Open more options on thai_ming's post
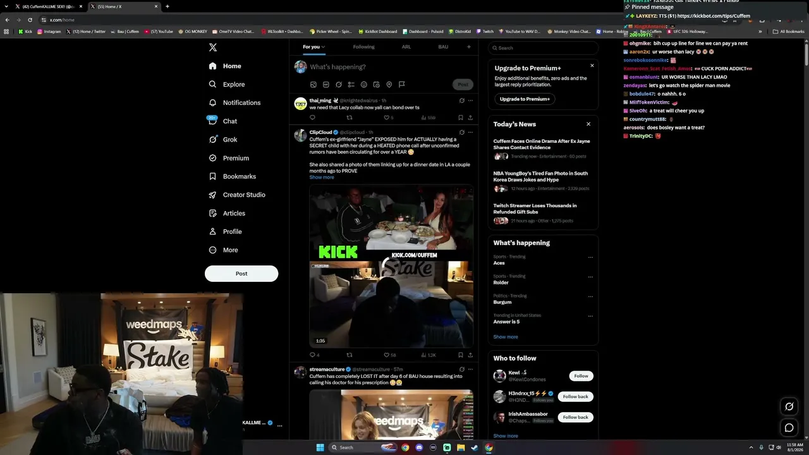The image size is (809, 455). tap(470, 100)
